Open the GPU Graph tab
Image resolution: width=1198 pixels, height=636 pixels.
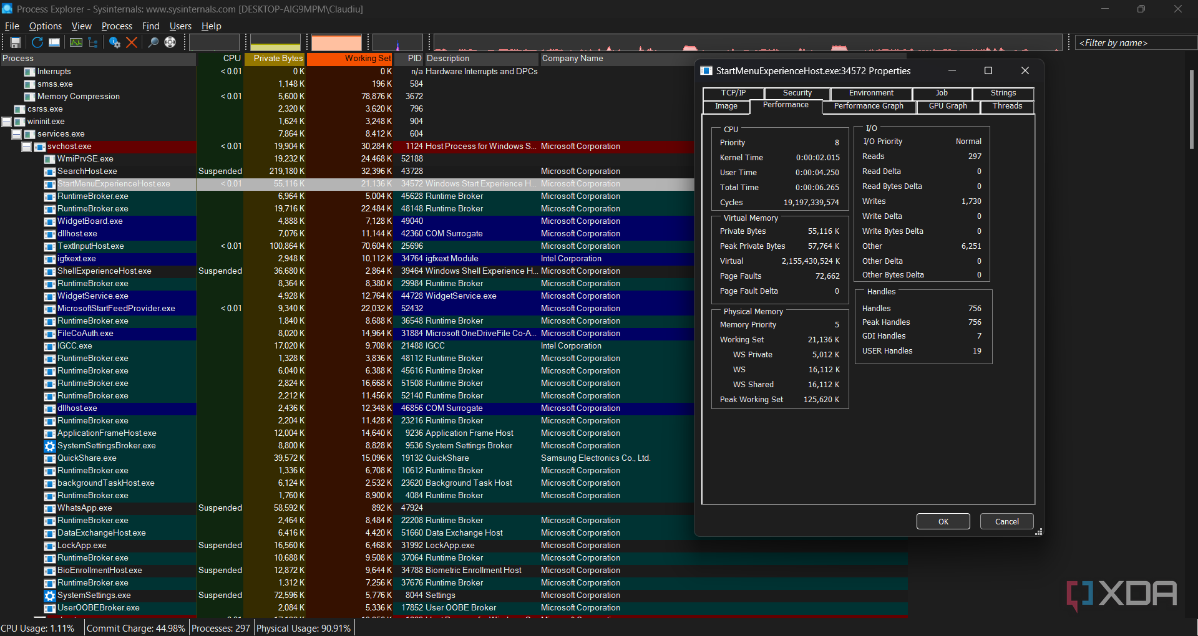pyautogui.click(x=947, y=106)
